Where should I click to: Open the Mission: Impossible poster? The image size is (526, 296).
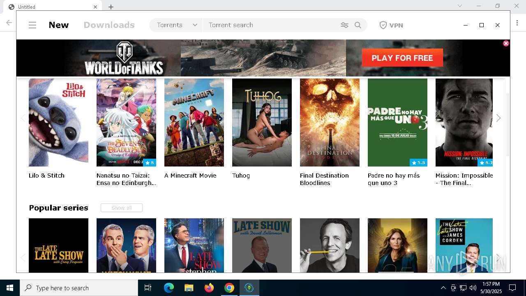464,123
